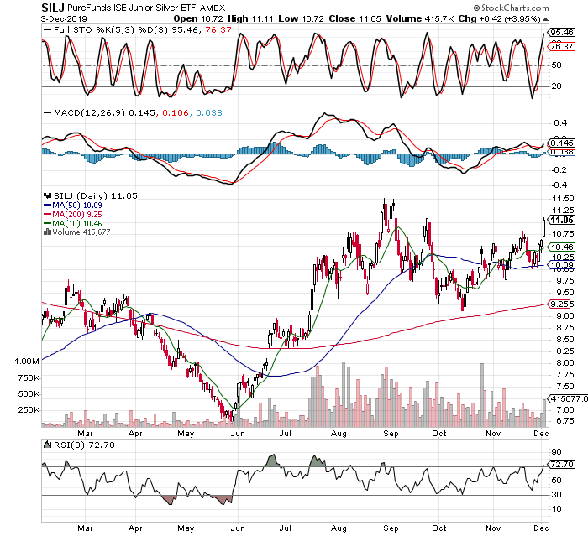588x536 pixels.
Task: Click the volume bars icon beside Volume 415,677
Action: [47, 232]
